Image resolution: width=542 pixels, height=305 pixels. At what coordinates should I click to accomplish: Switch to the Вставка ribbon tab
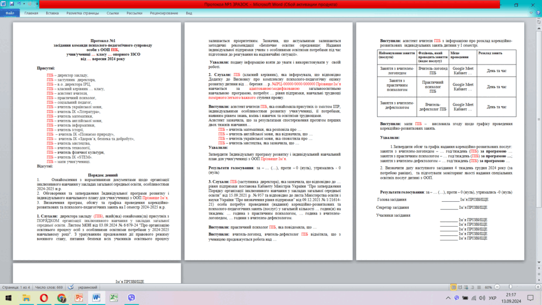[x=52, y=13]
